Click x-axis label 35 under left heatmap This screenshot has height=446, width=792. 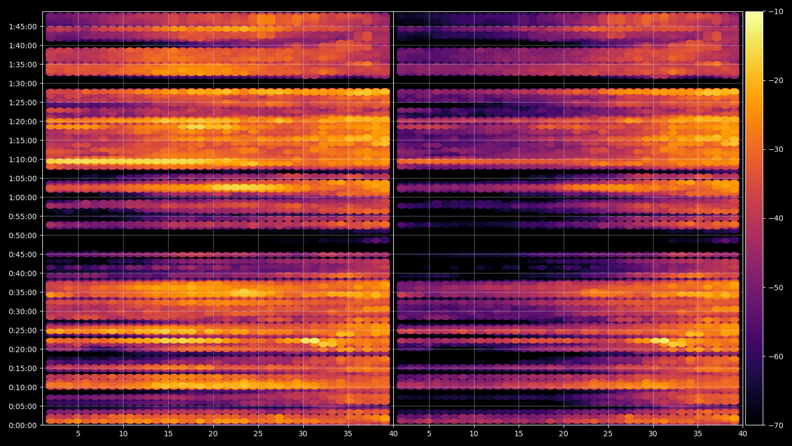point(348,434)
